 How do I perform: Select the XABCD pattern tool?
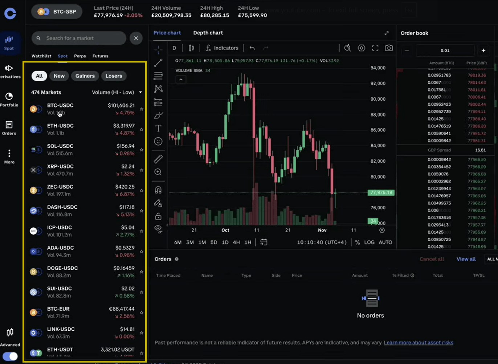point(158,89)
